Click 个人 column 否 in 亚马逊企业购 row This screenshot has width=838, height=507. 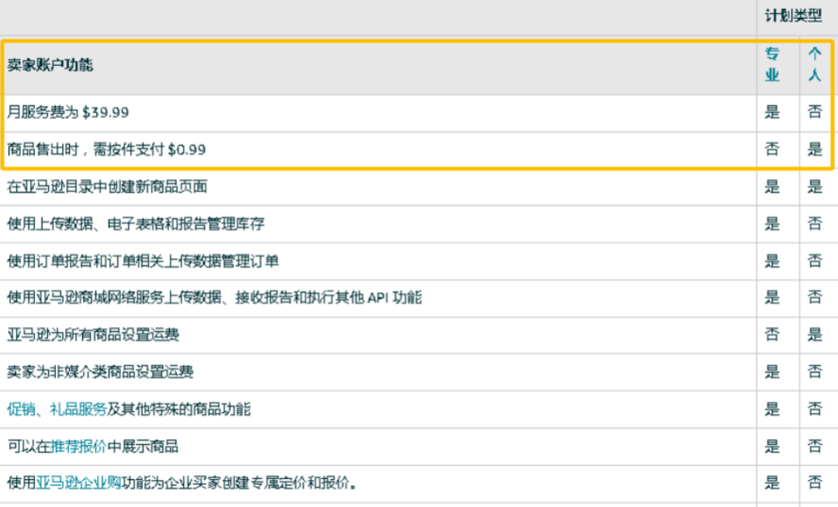(815, 483)
